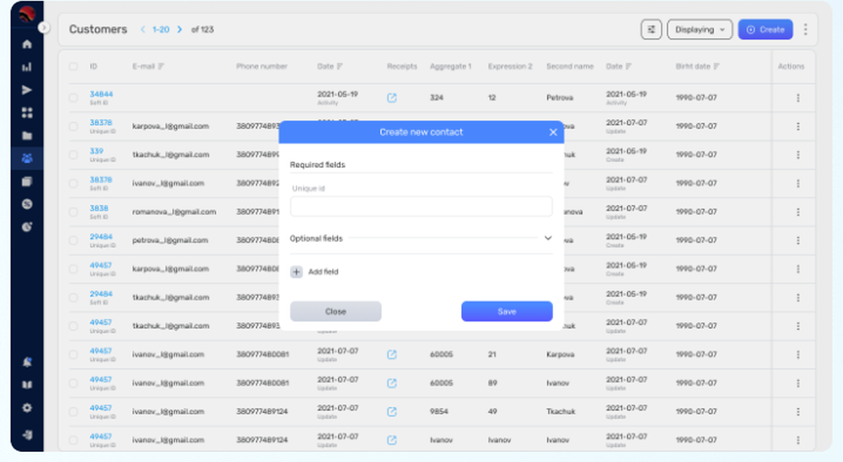Open the globe icon in sidebar
The height and width of the screenshot is (462, 843).
pyautogui.click(x=27, y=204)
